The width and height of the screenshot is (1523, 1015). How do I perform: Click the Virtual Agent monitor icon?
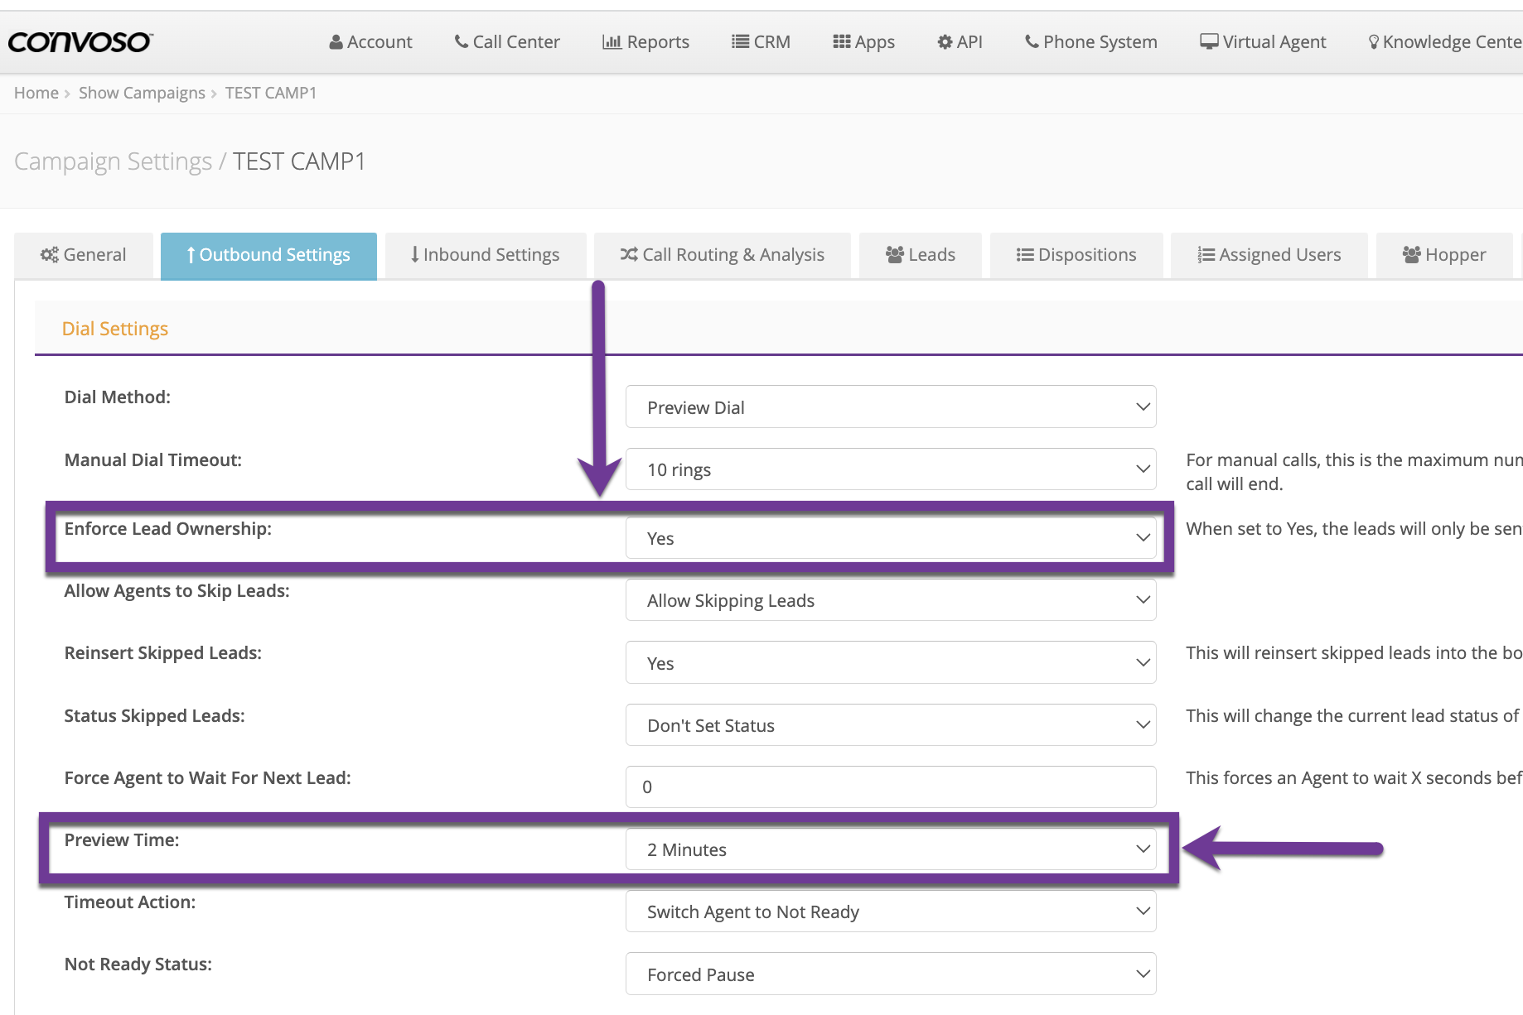coord(1209,41)
